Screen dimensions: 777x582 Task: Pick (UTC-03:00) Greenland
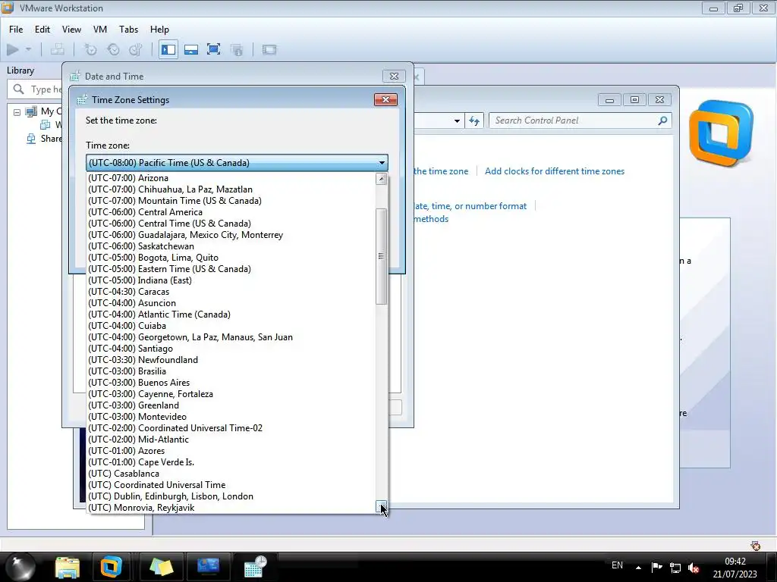point(231,405)
